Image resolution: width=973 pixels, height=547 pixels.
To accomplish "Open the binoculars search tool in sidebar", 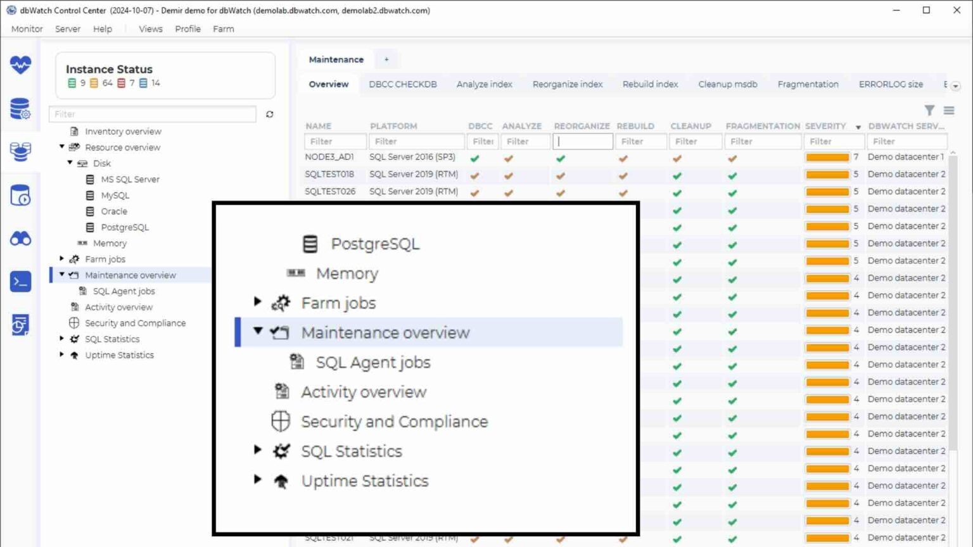I will [20, 239].
